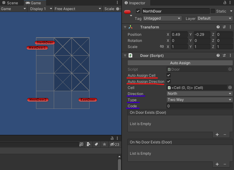Click the bottom panel search field
Screen dimensions: 234x170
(x=39, y=144)
